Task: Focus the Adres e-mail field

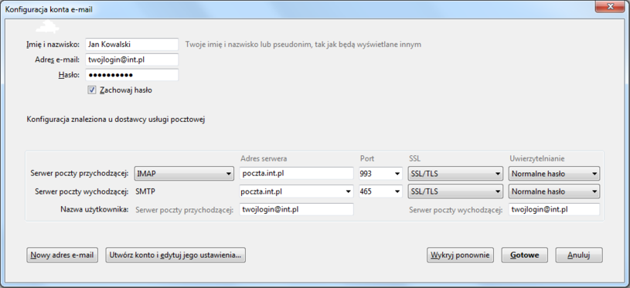Action: (131, 59)
